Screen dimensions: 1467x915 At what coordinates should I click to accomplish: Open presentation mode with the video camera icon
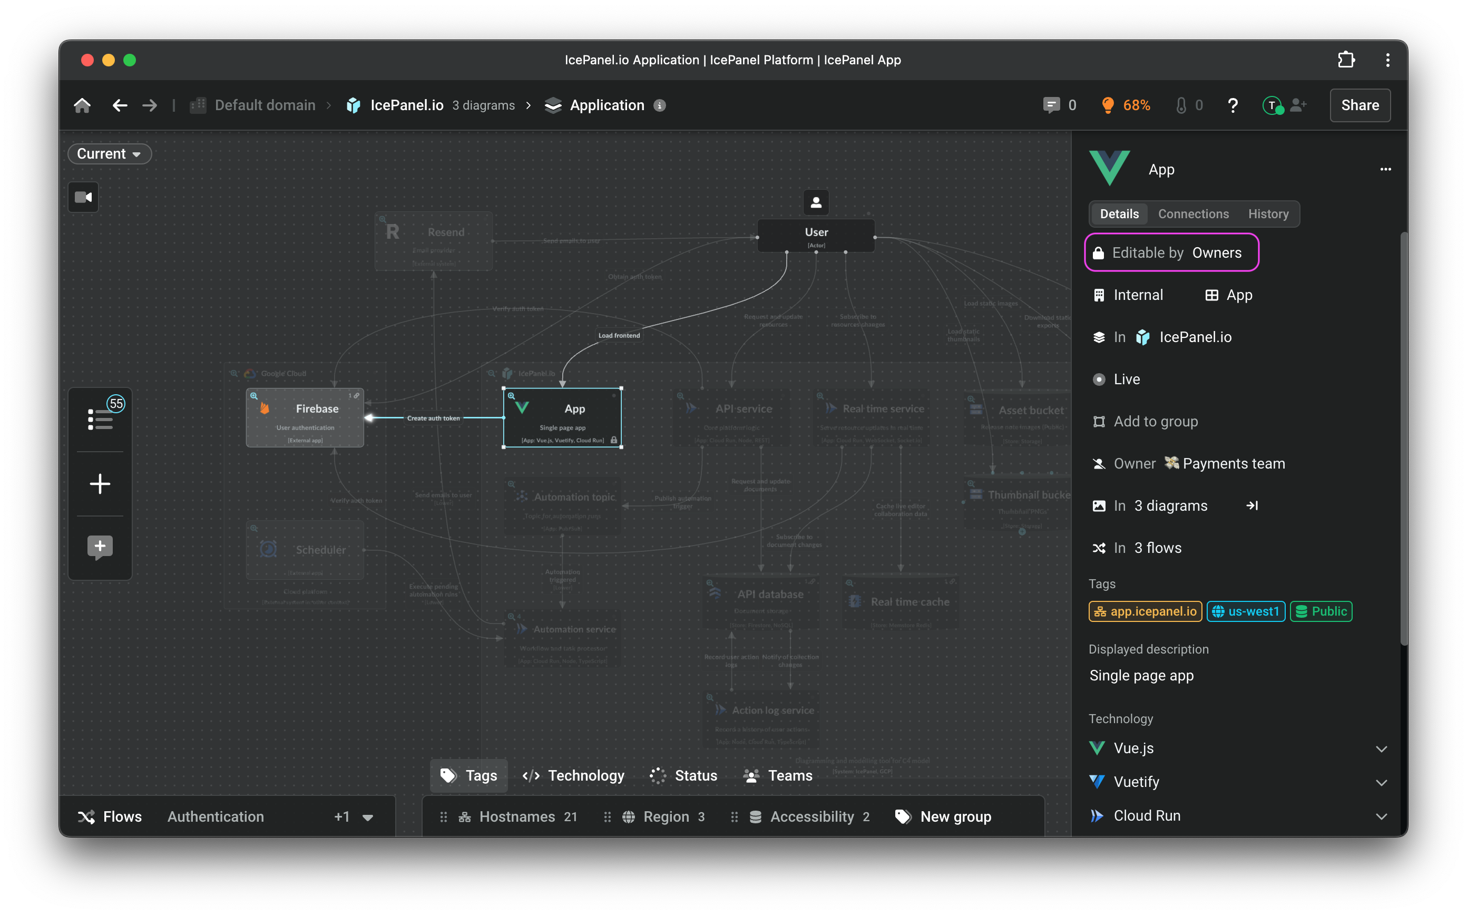click(83, 197)
